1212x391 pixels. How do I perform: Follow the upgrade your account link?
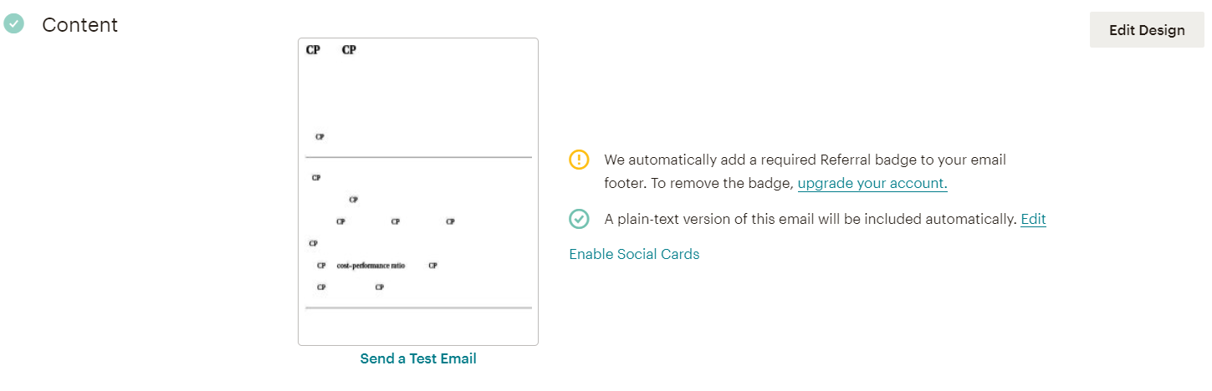pyautogui.click(x=872, y=183)
